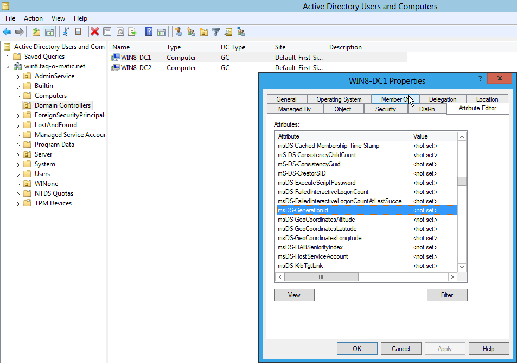Expand the Managed Service Accounts container

pos(18,135)
